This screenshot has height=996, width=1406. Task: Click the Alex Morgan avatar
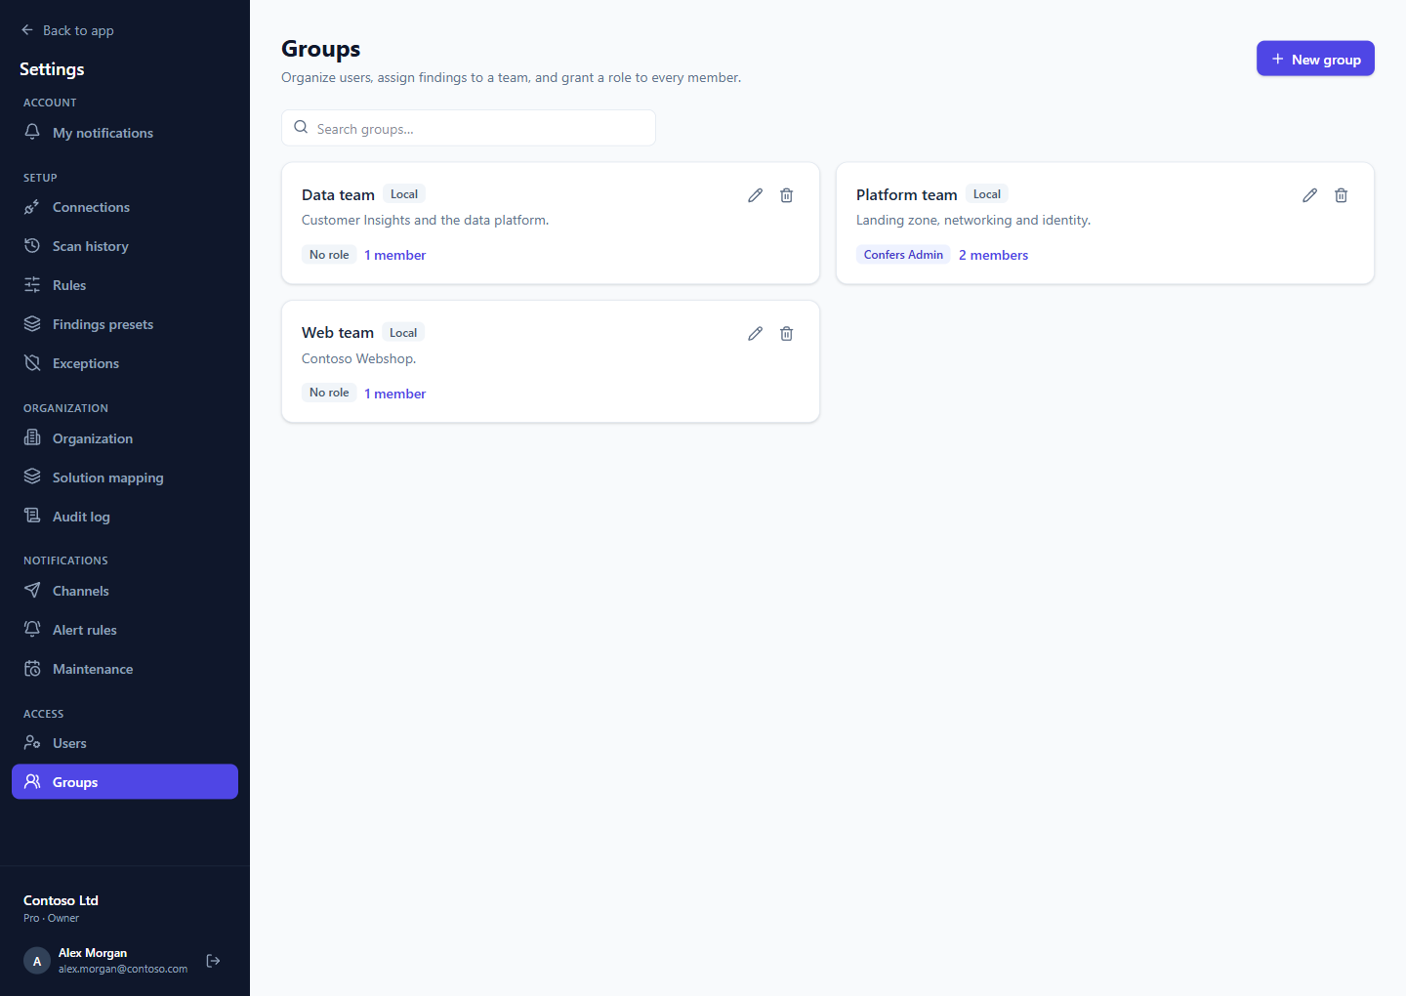click(37, 961)
